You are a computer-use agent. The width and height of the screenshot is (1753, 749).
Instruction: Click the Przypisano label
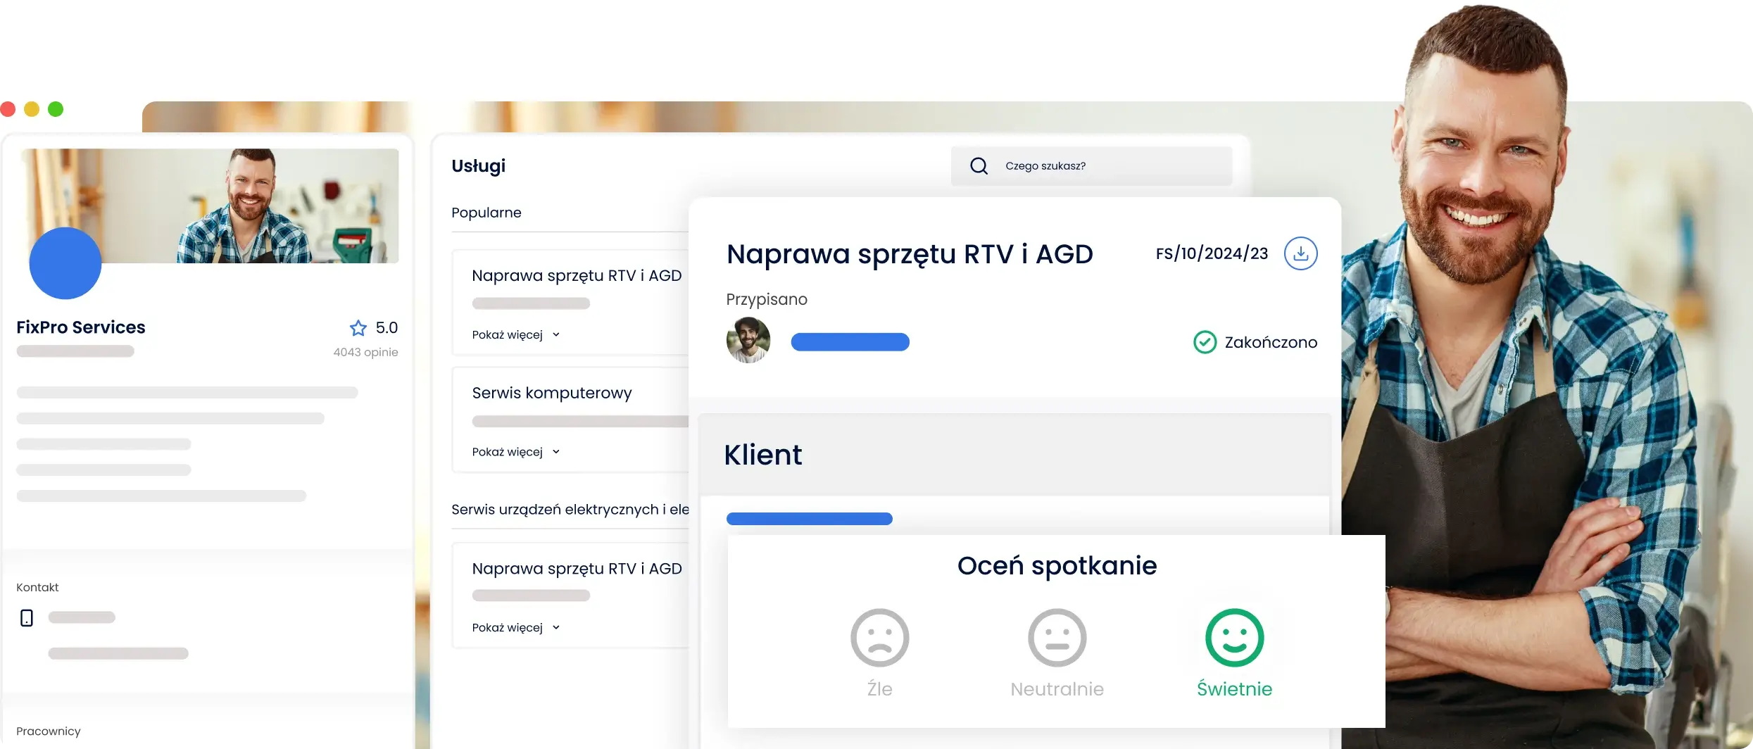(x=767, y=300)
